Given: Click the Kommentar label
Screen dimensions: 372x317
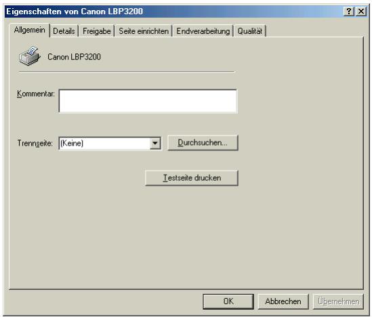Looking at the screenshot, I should [x=36, y=93].
